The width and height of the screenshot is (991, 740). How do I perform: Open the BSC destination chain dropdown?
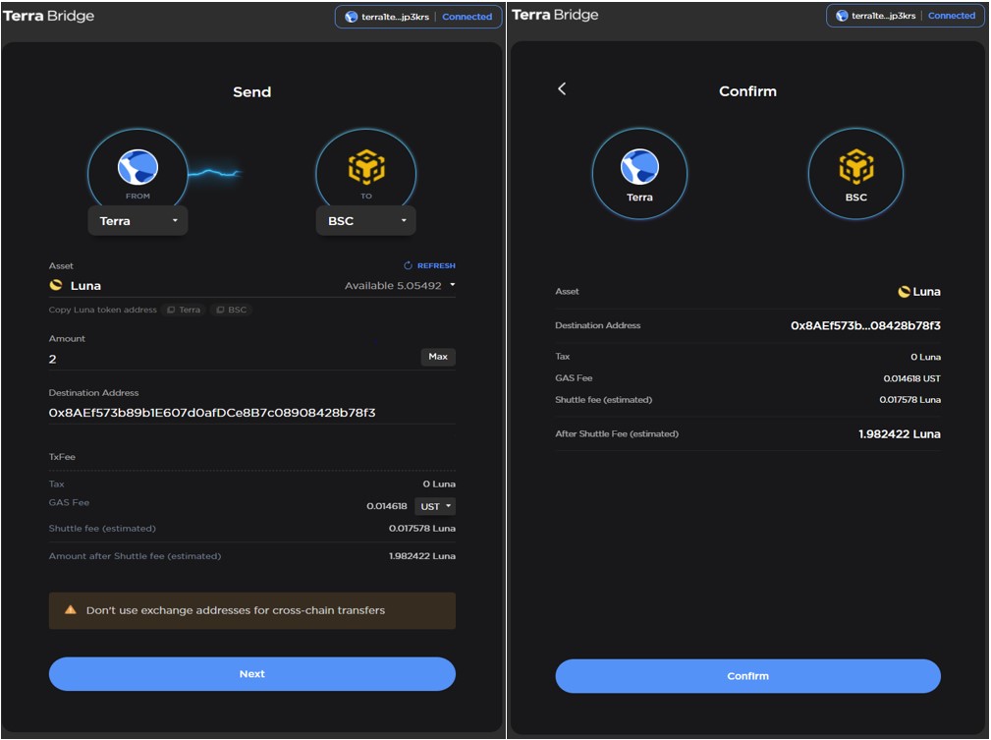pyautogui.click(x=365, y=220)
